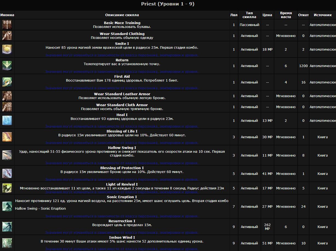Screen dimensions: 336x251
Task: Click the Hallow Swing I skill icon
Action: pyautogui.click(x=7, y=155)
